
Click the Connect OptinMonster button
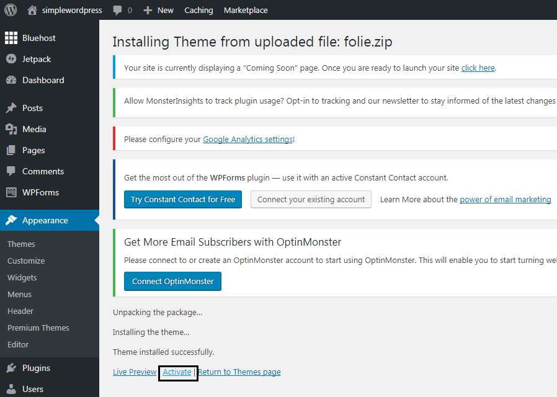tap(172, 281)
